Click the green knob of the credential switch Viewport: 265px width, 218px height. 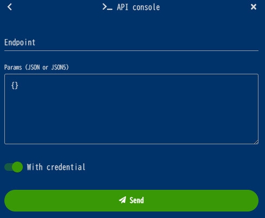tap(17, 167)
